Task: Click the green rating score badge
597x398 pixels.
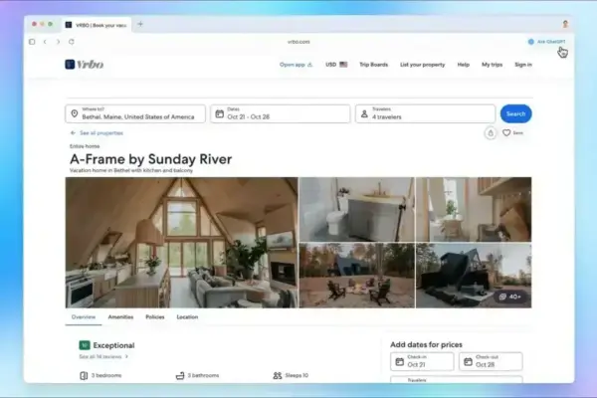Action: point(85,345)
